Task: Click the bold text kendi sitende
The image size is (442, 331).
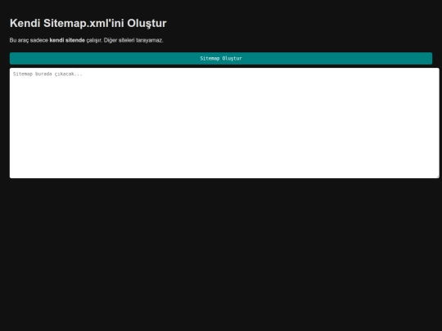Action: click(67, 40)
